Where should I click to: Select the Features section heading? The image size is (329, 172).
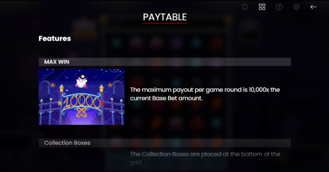(x=55, y=38)
